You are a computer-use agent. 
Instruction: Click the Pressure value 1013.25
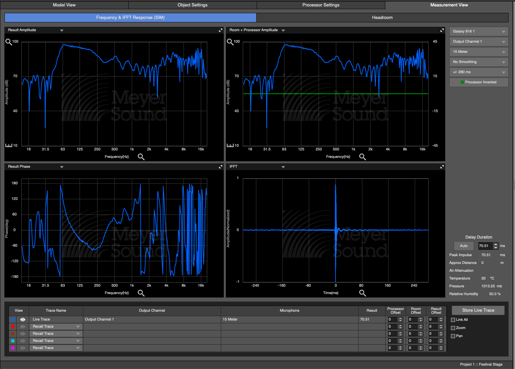click(488, 286)
